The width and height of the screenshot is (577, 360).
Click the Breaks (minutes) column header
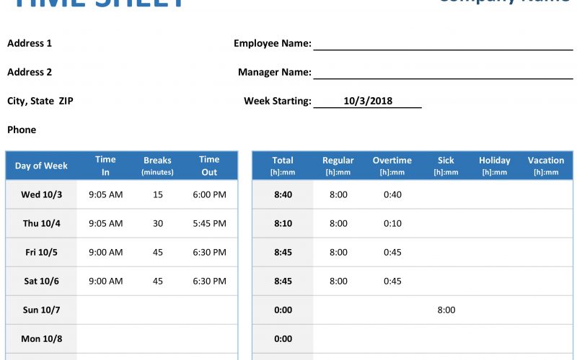pyautogui.click(x=157, y=166)
